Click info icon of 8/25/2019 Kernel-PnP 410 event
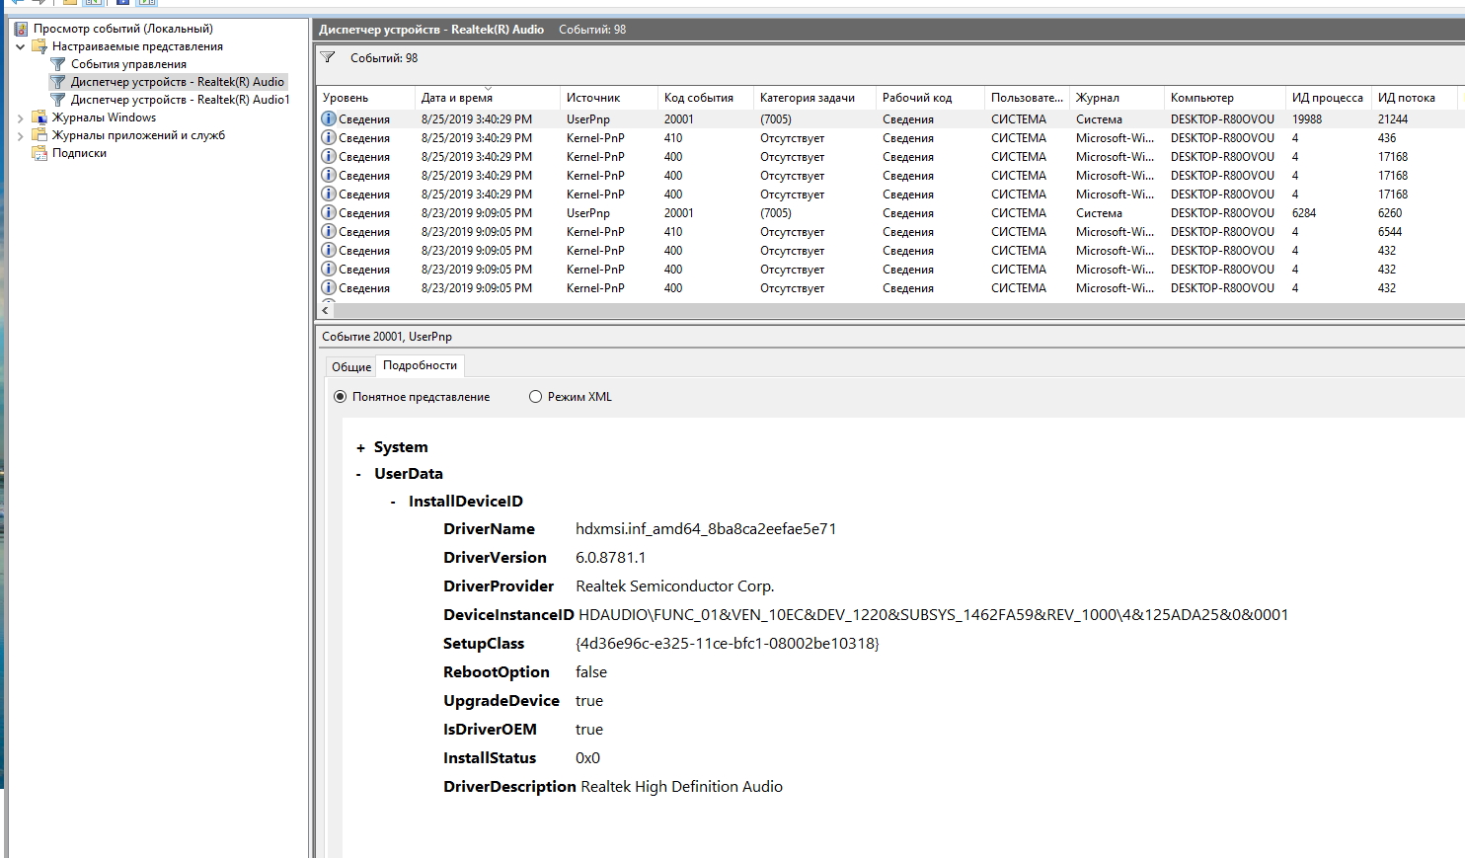1465x858 pixels. [329, 137]
